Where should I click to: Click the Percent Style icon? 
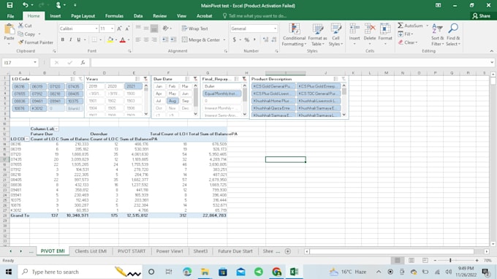click(x=246, y=39)
